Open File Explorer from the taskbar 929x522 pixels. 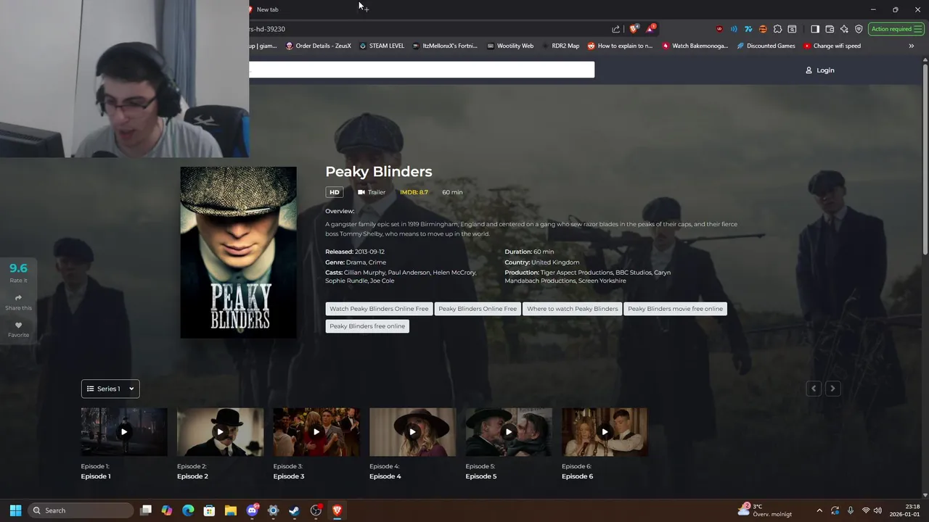coord(230,510)
